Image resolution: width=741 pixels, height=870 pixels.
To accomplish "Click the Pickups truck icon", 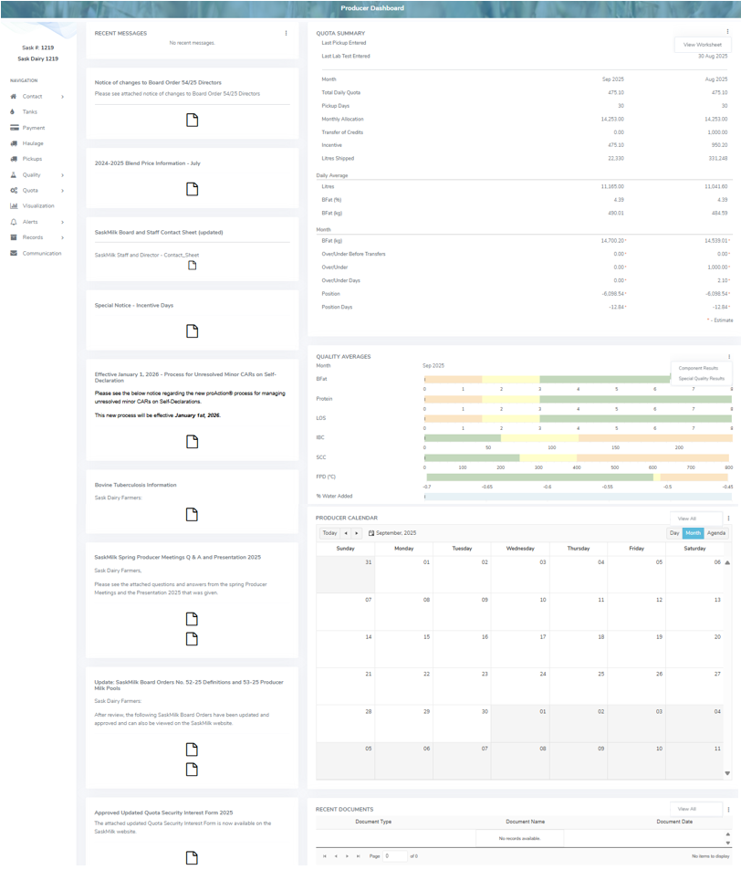I will point(14,159).
